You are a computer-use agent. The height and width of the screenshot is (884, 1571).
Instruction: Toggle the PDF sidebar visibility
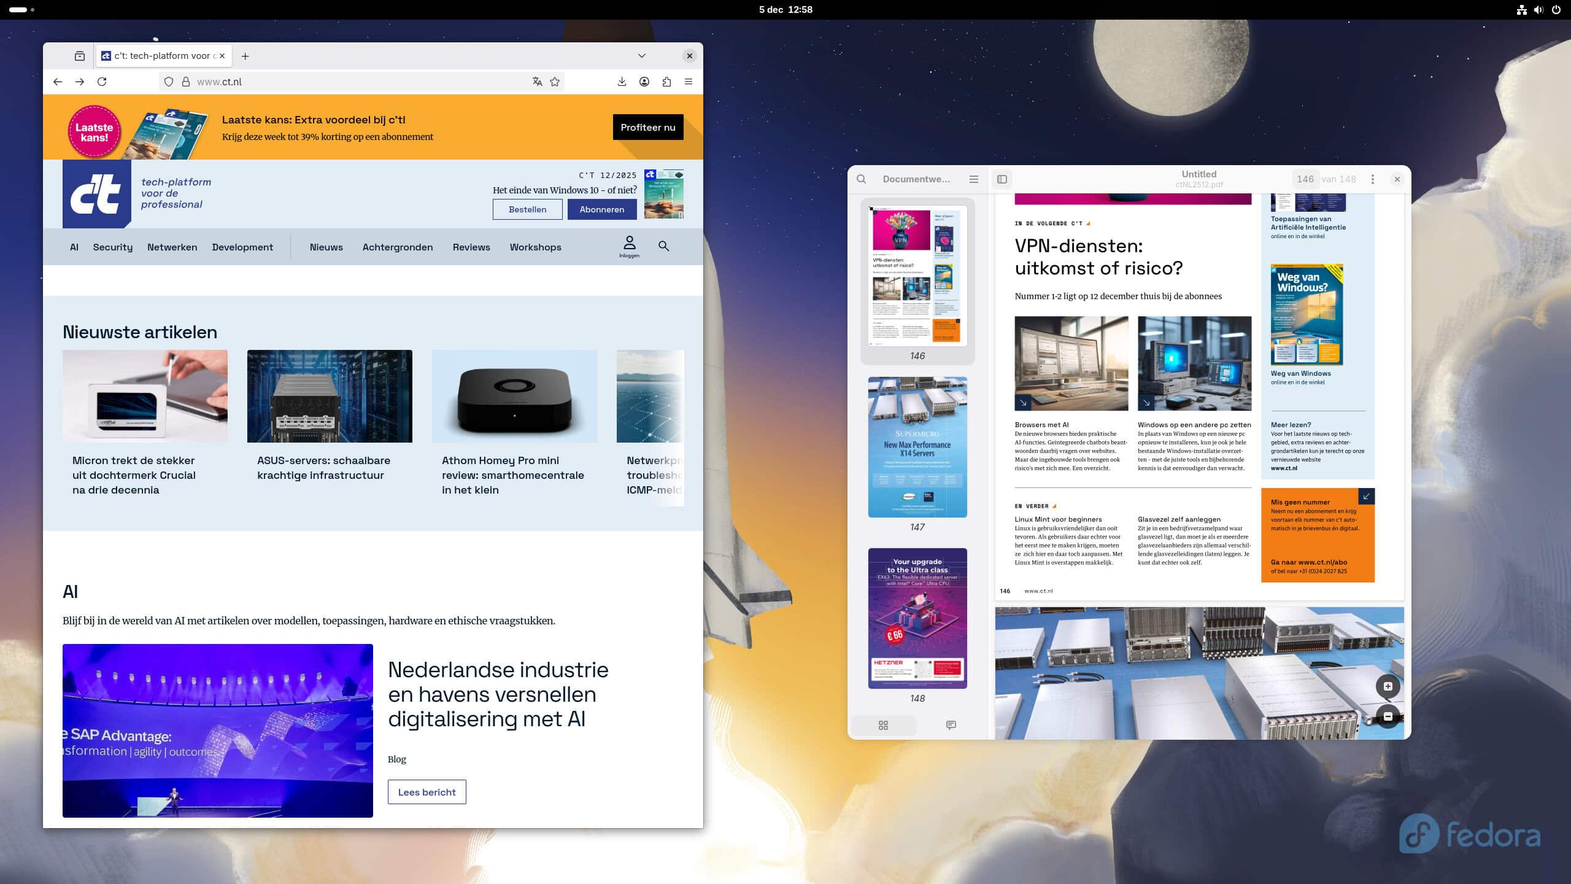point(1002,179)
